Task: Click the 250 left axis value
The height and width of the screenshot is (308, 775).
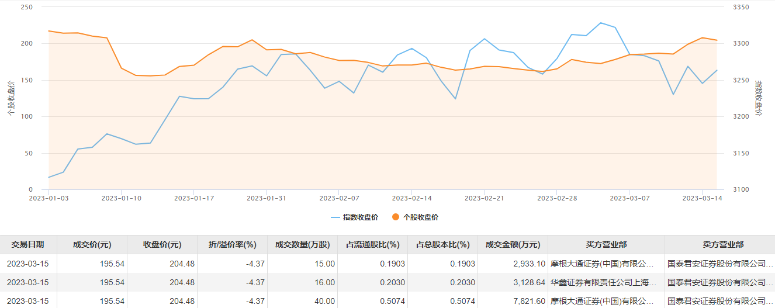Action: coord(26,7)
